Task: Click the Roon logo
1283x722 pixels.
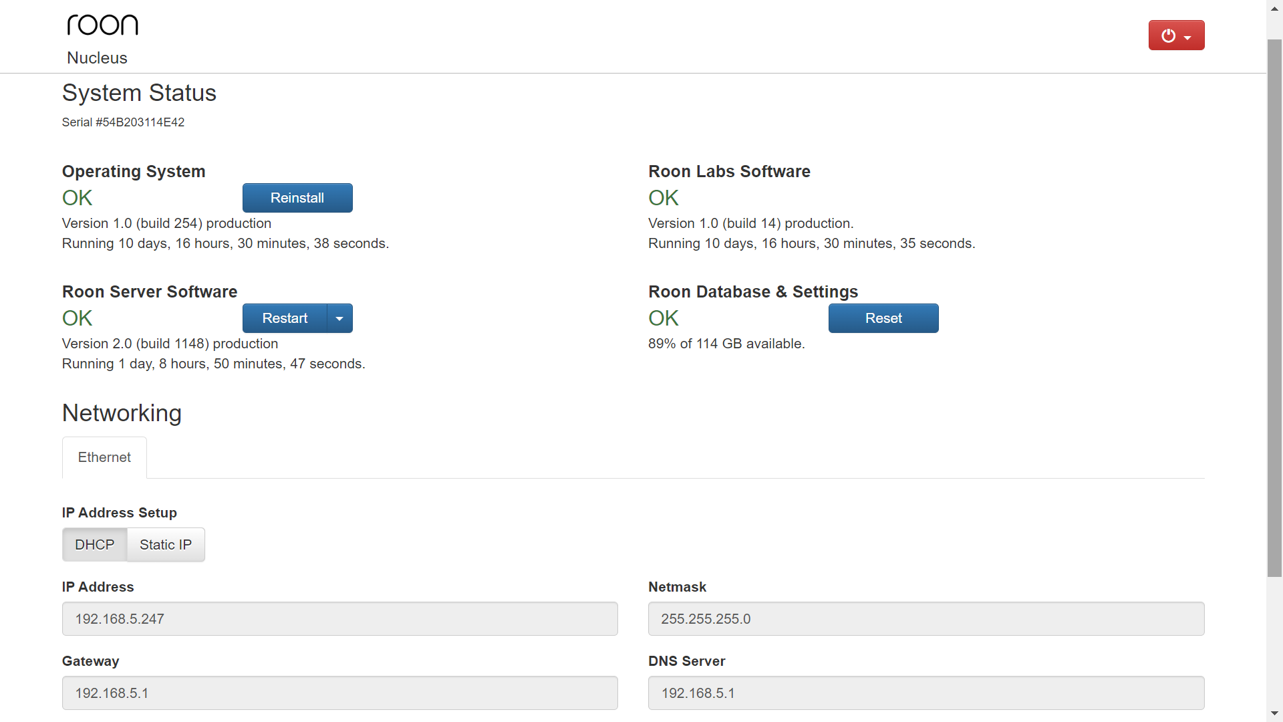Action: pos(102,25)
